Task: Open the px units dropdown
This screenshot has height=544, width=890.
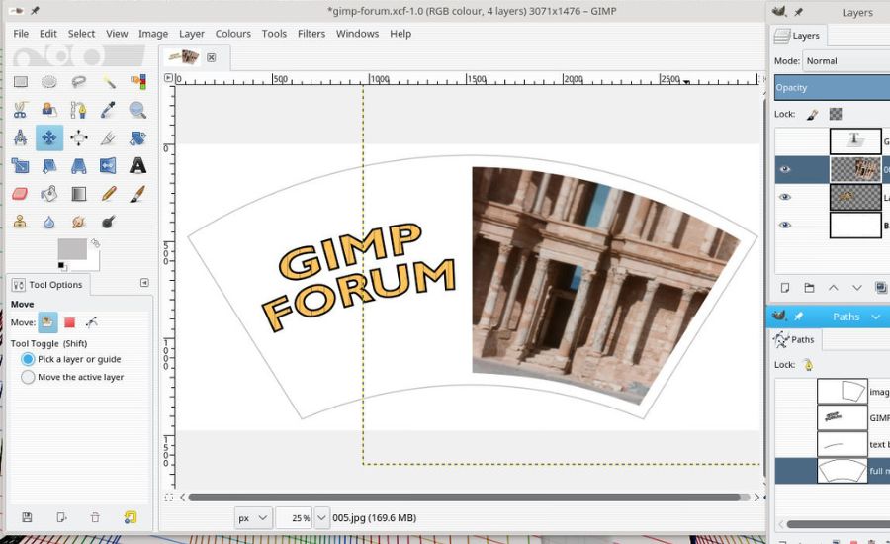Action: [253, 517]
